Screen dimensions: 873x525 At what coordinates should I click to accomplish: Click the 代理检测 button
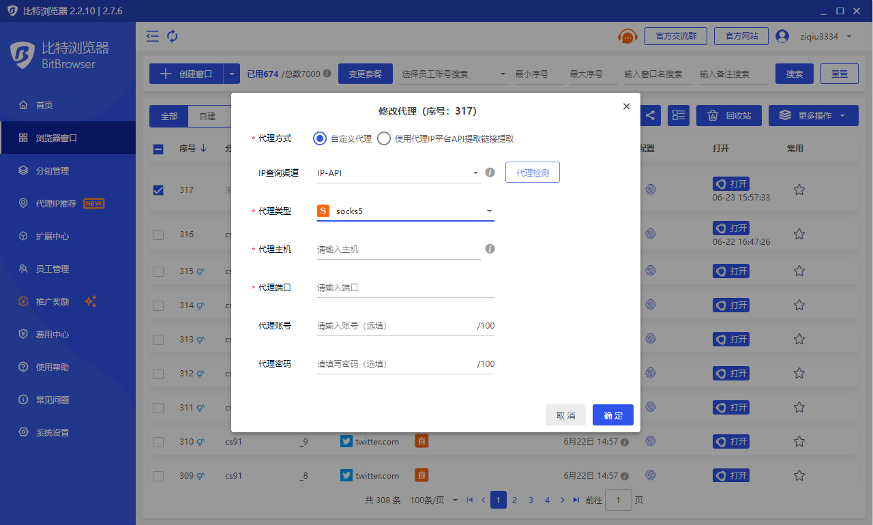[532, 173]
